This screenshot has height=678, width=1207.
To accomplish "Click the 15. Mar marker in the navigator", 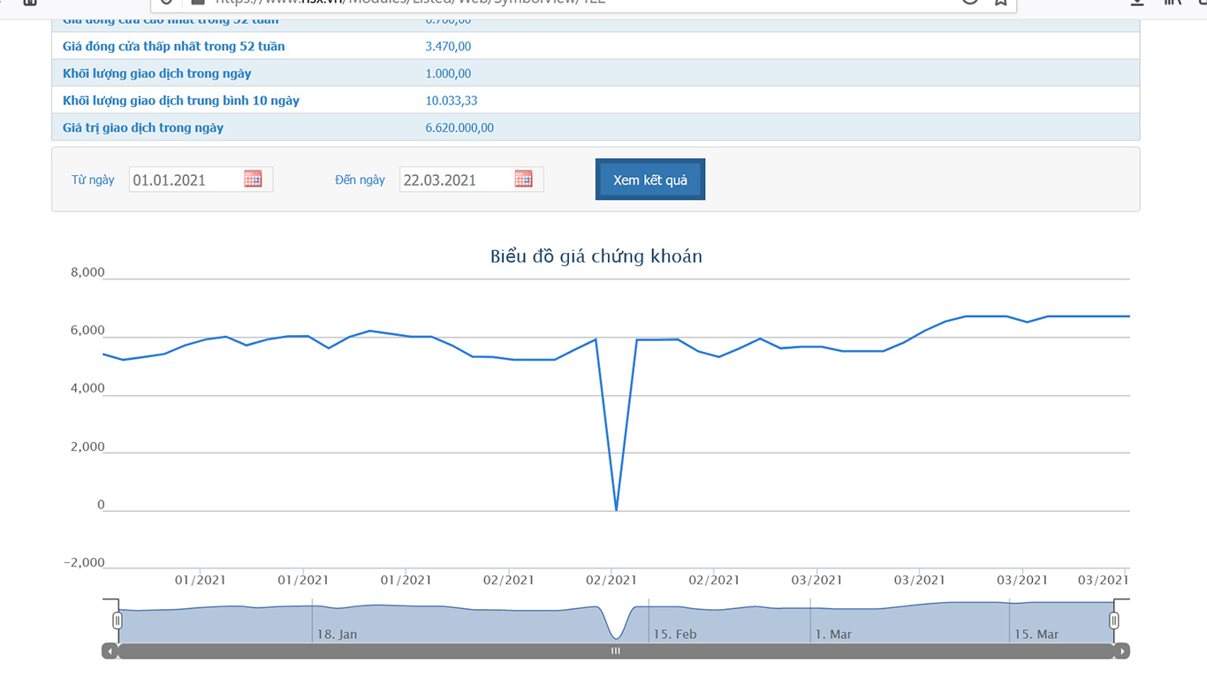I will click(x=1036, y=634).
